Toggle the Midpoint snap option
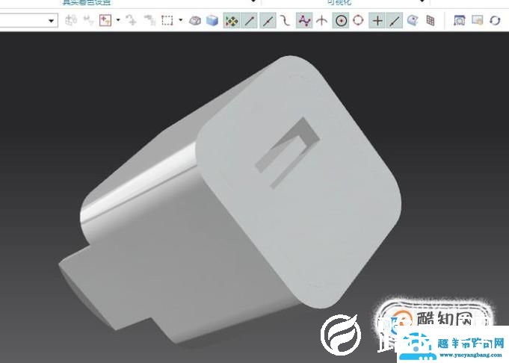This screenshot has height=363, width=509. (268, 21)
